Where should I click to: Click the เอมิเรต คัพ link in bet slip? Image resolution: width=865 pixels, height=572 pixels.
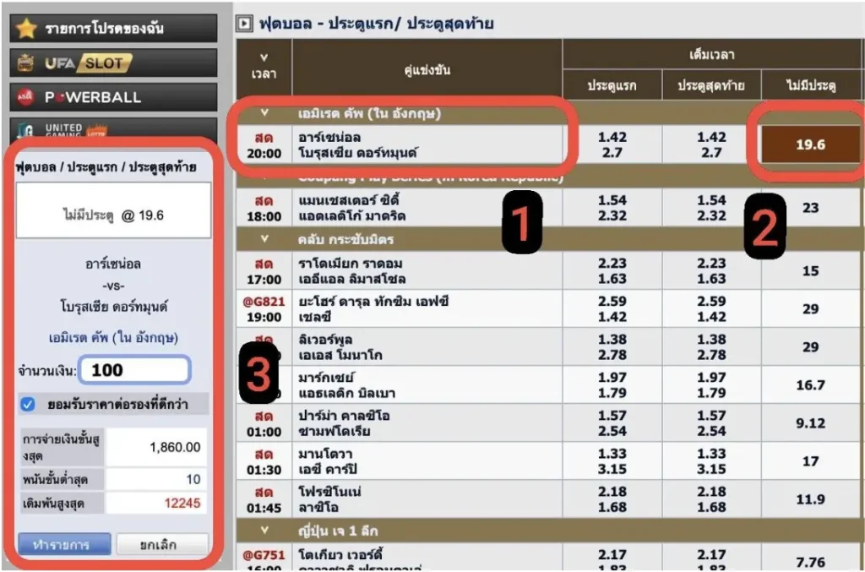(x=113, y=338)
